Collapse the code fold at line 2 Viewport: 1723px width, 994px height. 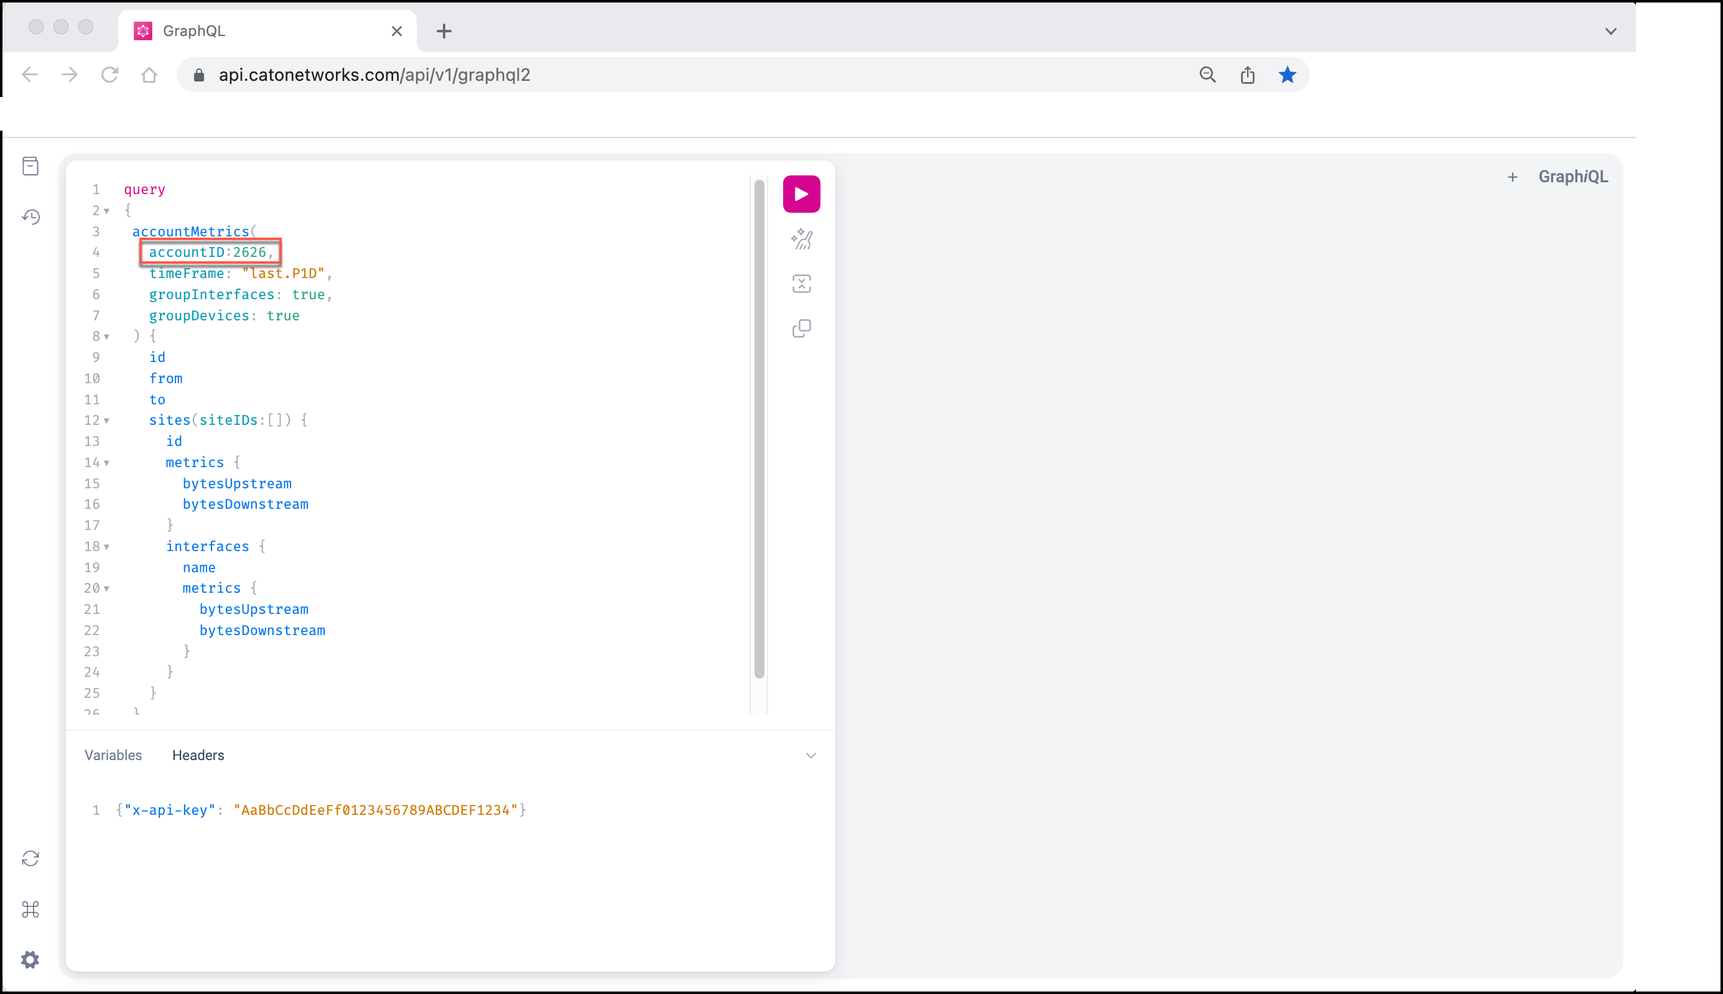[x=106, y=211]
